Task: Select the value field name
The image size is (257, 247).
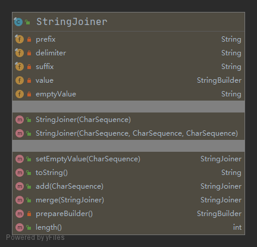Action: [x=45, y=80]
